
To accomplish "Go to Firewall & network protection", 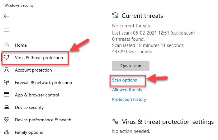I will [x=43, y=82].
